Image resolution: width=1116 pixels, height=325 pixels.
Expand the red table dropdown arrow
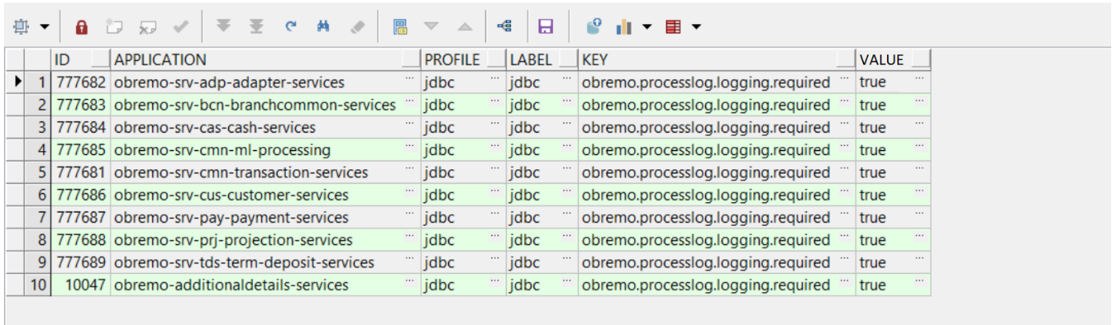point(696,27)
